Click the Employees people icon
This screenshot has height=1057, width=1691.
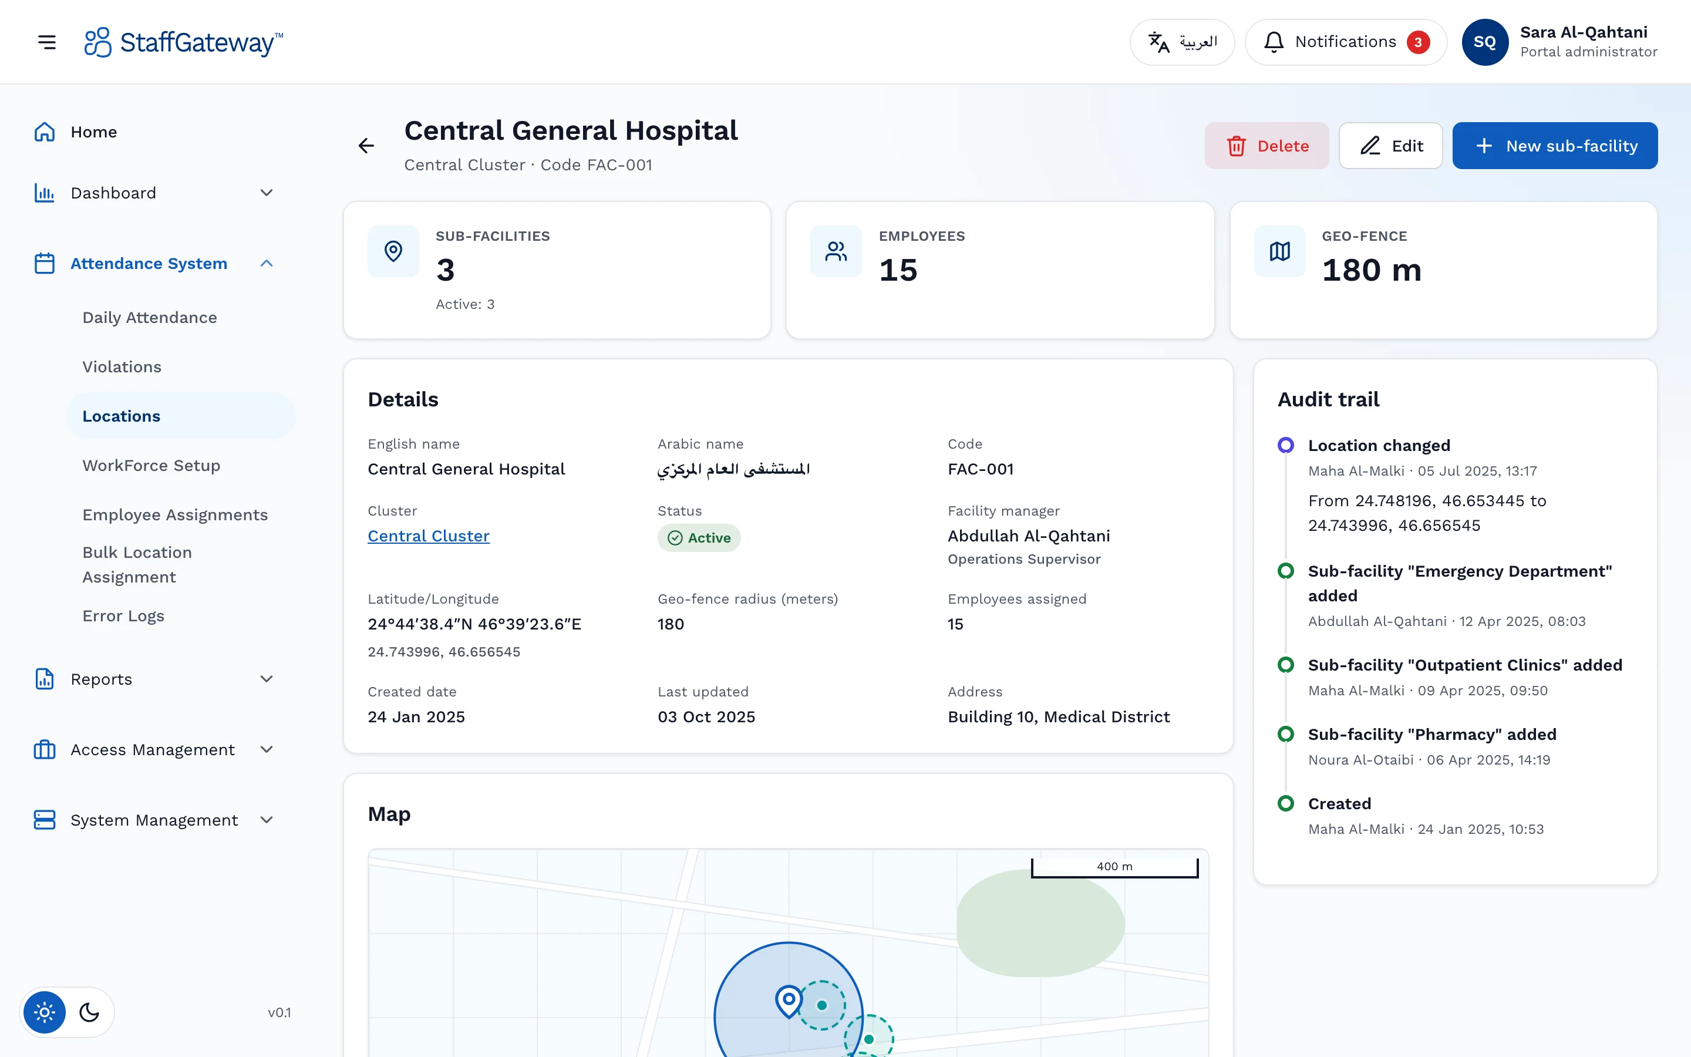click(x=837, y=251)
